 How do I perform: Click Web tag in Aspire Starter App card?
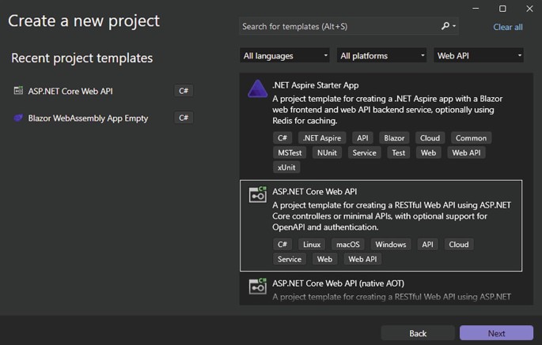[x=428, y=152]
